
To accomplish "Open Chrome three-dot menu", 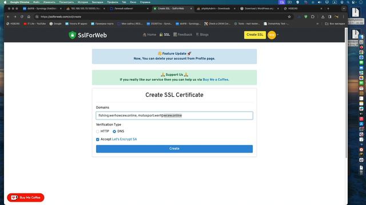I will pyautogui.click(x=343, y=17).
